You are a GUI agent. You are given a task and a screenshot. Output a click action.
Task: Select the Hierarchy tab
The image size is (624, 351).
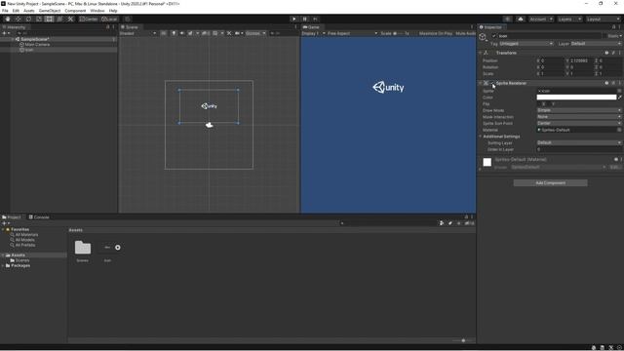(14, 27)
